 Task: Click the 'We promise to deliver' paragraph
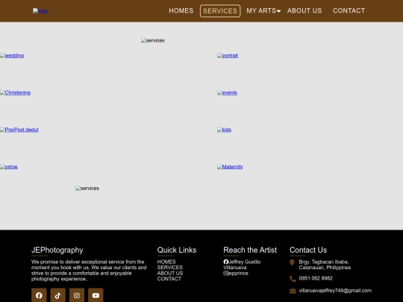tap(89, 271)
